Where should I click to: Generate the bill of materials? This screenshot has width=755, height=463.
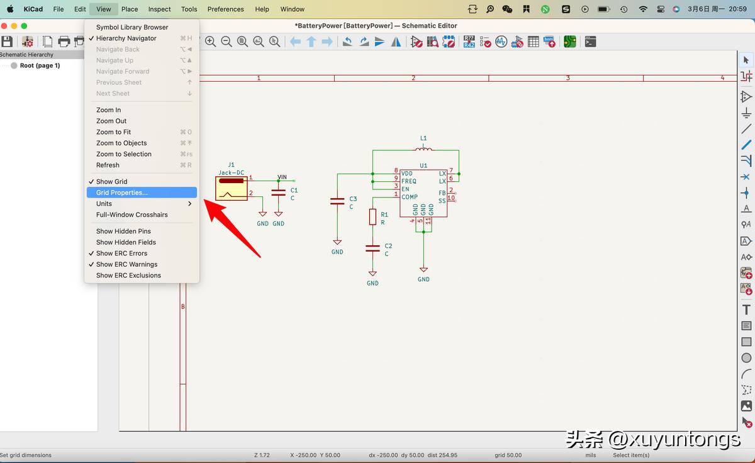(x=549, y=41)
